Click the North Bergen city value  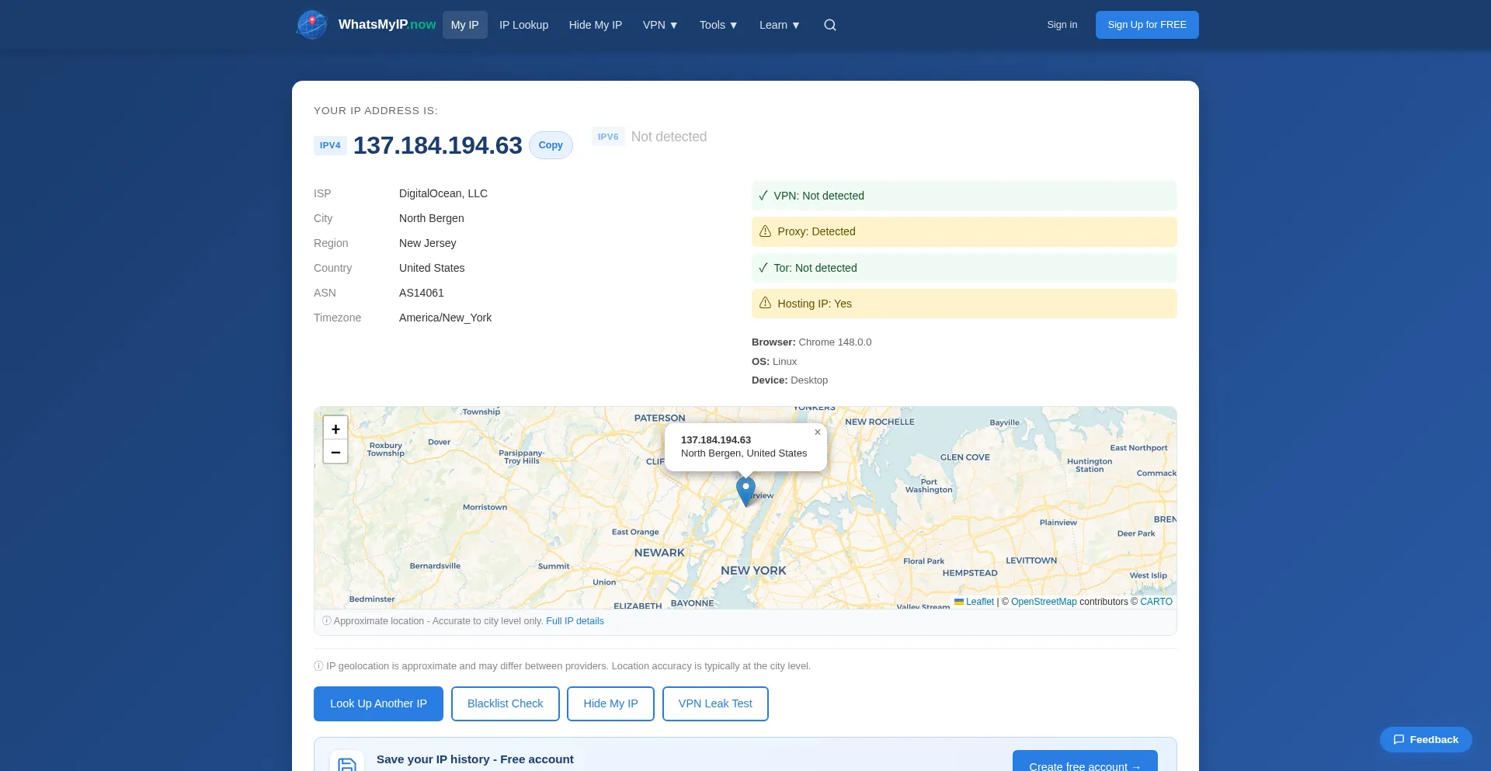pyautogui.click(x=432, y=218)
